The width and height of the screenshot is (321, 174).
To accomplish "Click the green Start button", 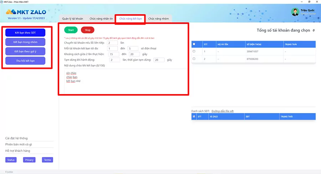I will click(71, 30).
